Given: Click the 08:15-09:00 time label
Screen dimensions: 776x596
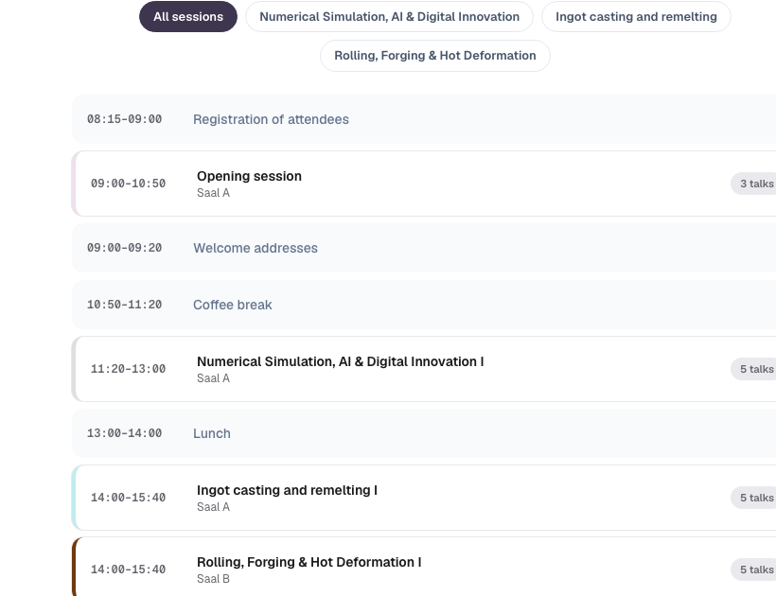Looking at the screenshot, I should [124, 119].
